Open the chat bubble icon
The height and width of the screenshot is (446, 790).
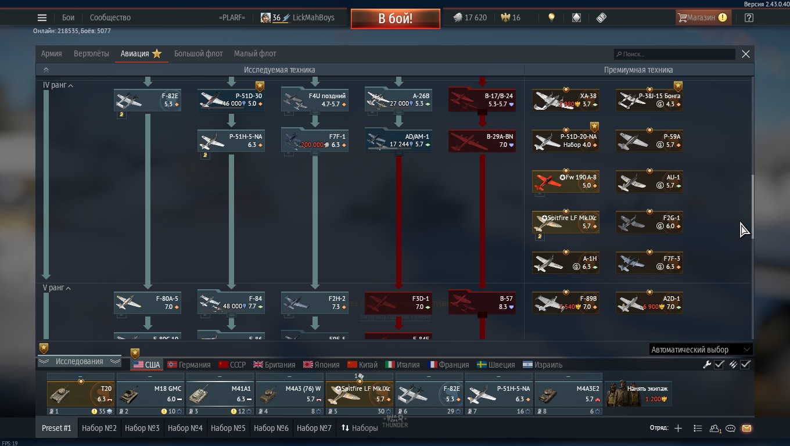(x=731, y=429)
